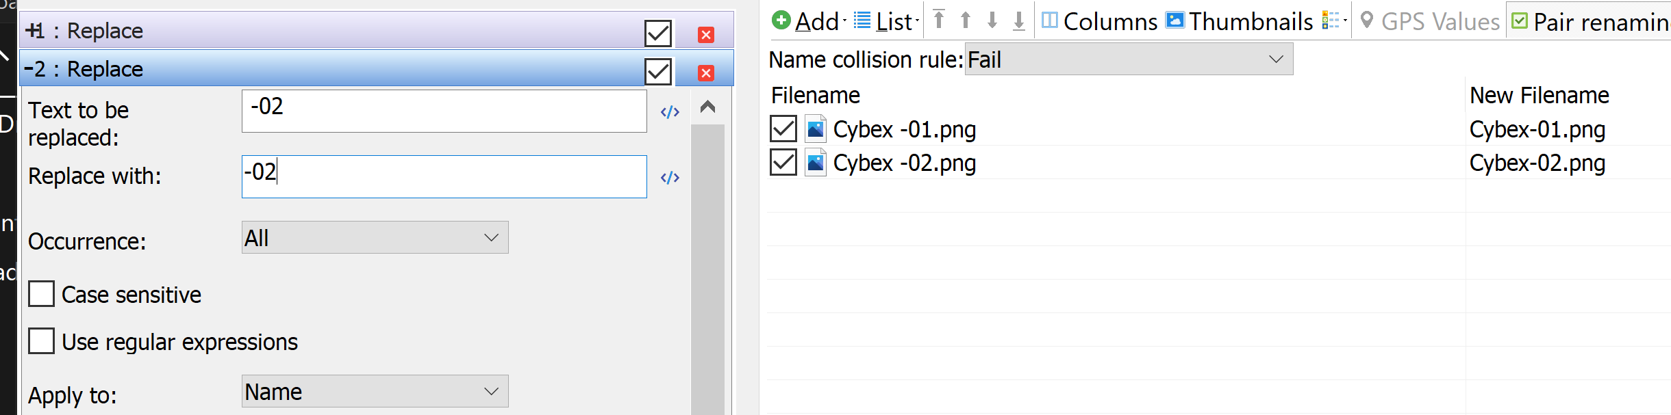Remove method 2 Replace with red X

click(x=706, y=72)
